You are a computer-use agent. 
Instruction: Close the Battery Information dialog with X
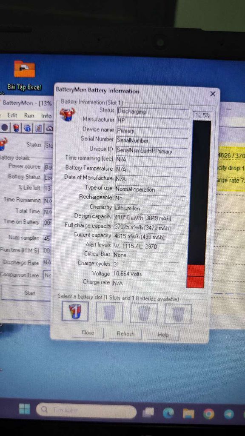tap(213, 94)
